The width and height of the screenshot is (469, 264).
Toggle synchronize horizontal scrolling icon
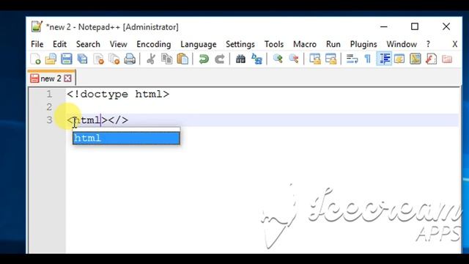[330, 59]
